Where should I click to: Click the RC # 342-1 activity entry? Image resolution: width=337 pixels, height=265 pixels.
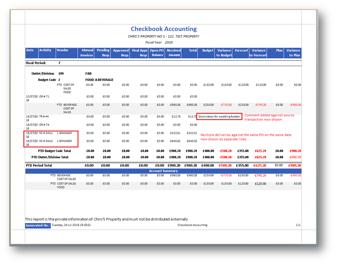[x=46, y=133]
